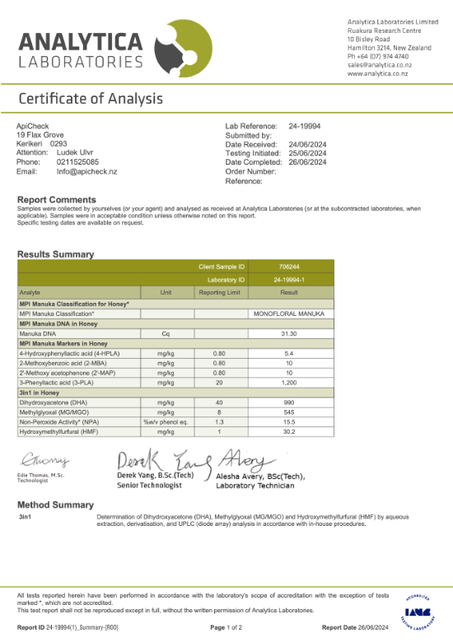Select Hydroxymethylfurfural (HMF) result 30.2

point(289,431)
